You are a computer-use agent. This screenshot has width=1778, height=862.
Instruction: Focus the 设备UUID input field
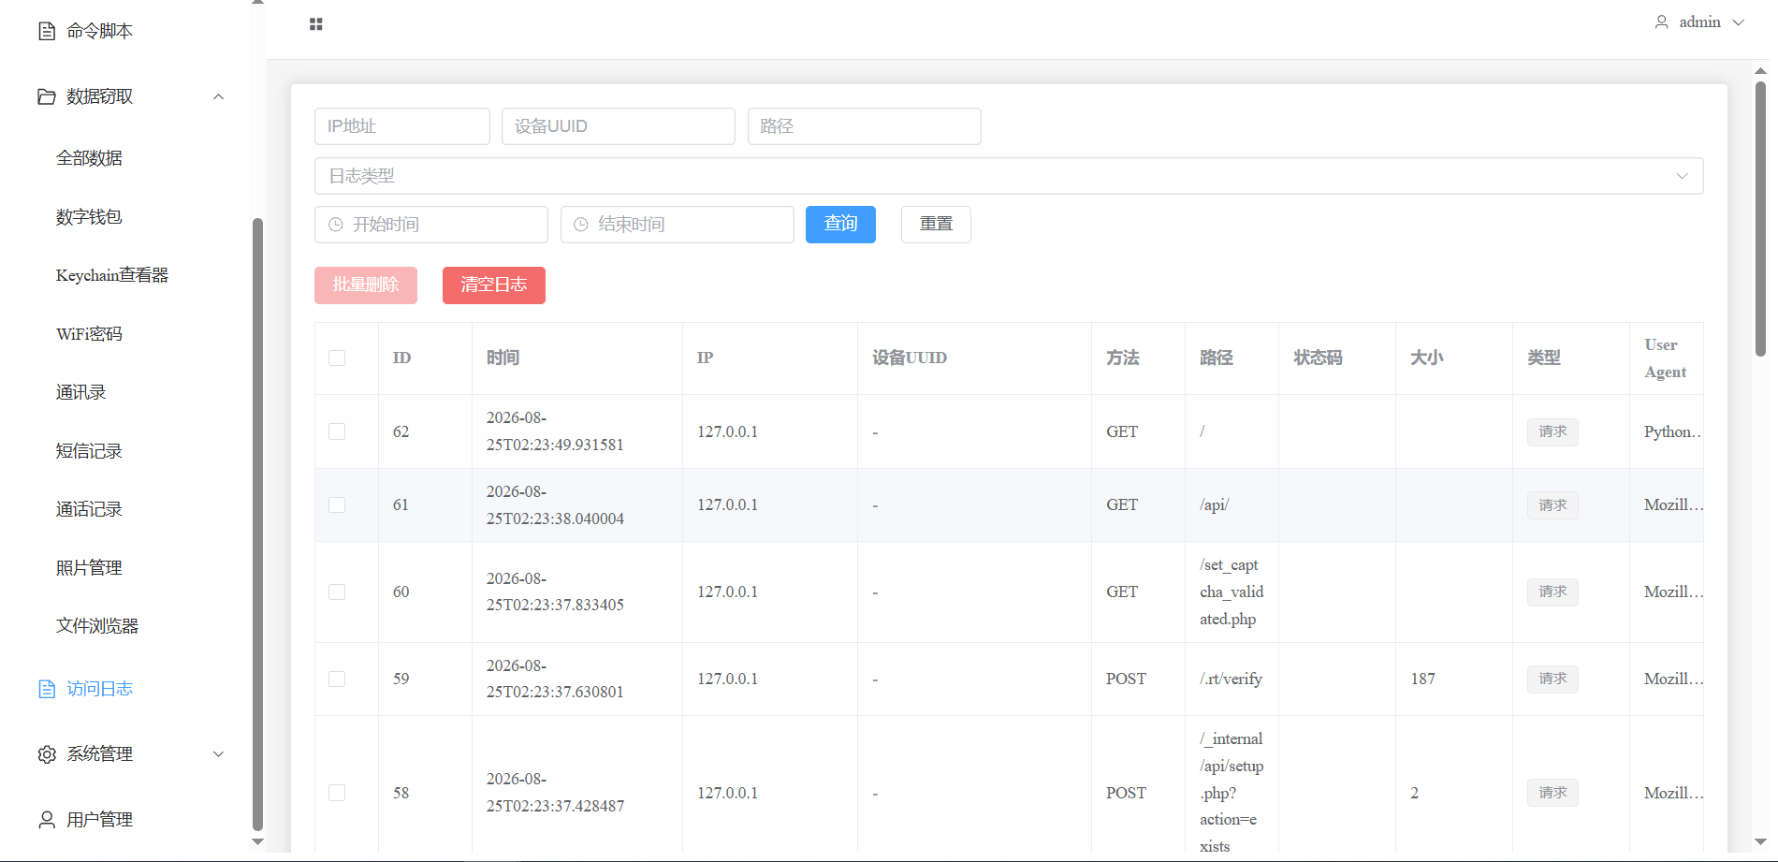[619, 126]
